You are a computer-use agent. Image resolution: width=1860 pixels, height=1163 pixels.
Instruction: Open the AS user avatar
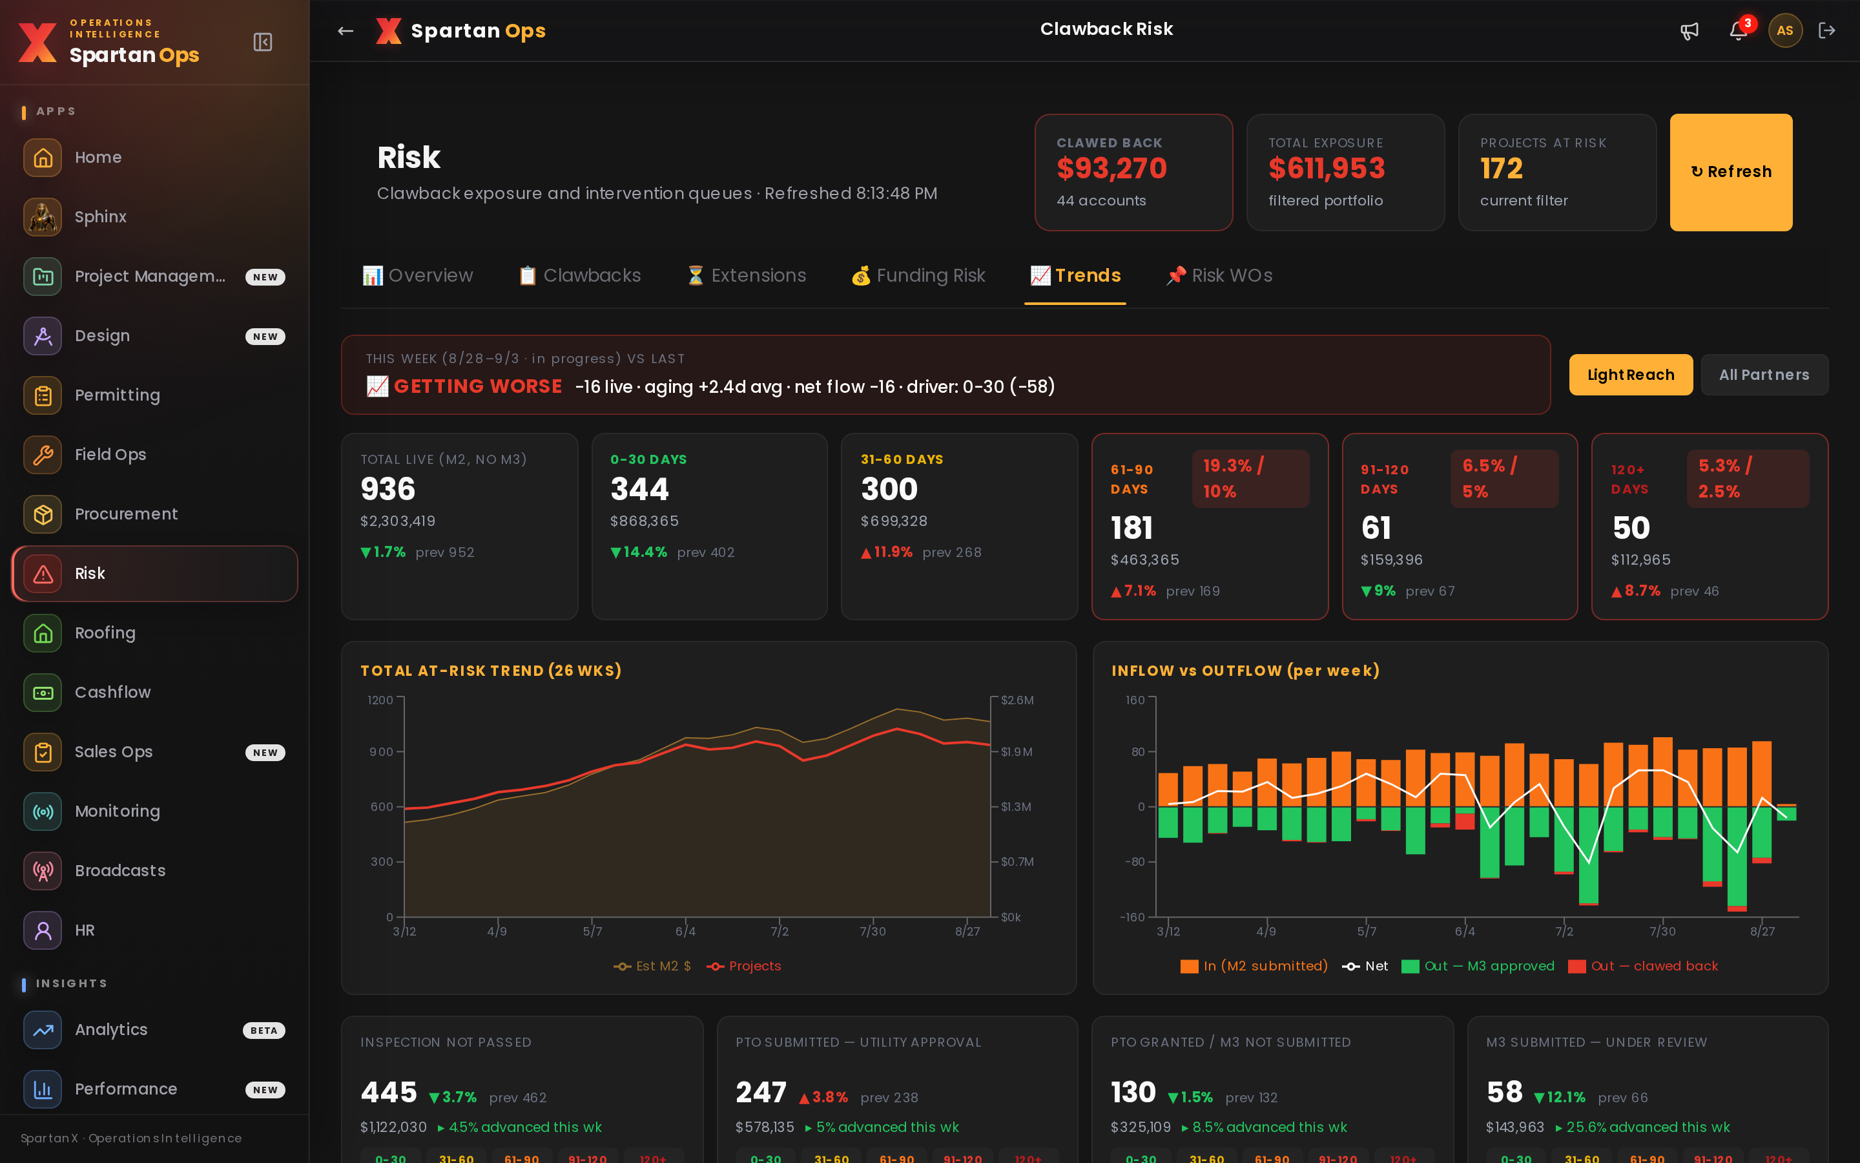click(1784, 31)
